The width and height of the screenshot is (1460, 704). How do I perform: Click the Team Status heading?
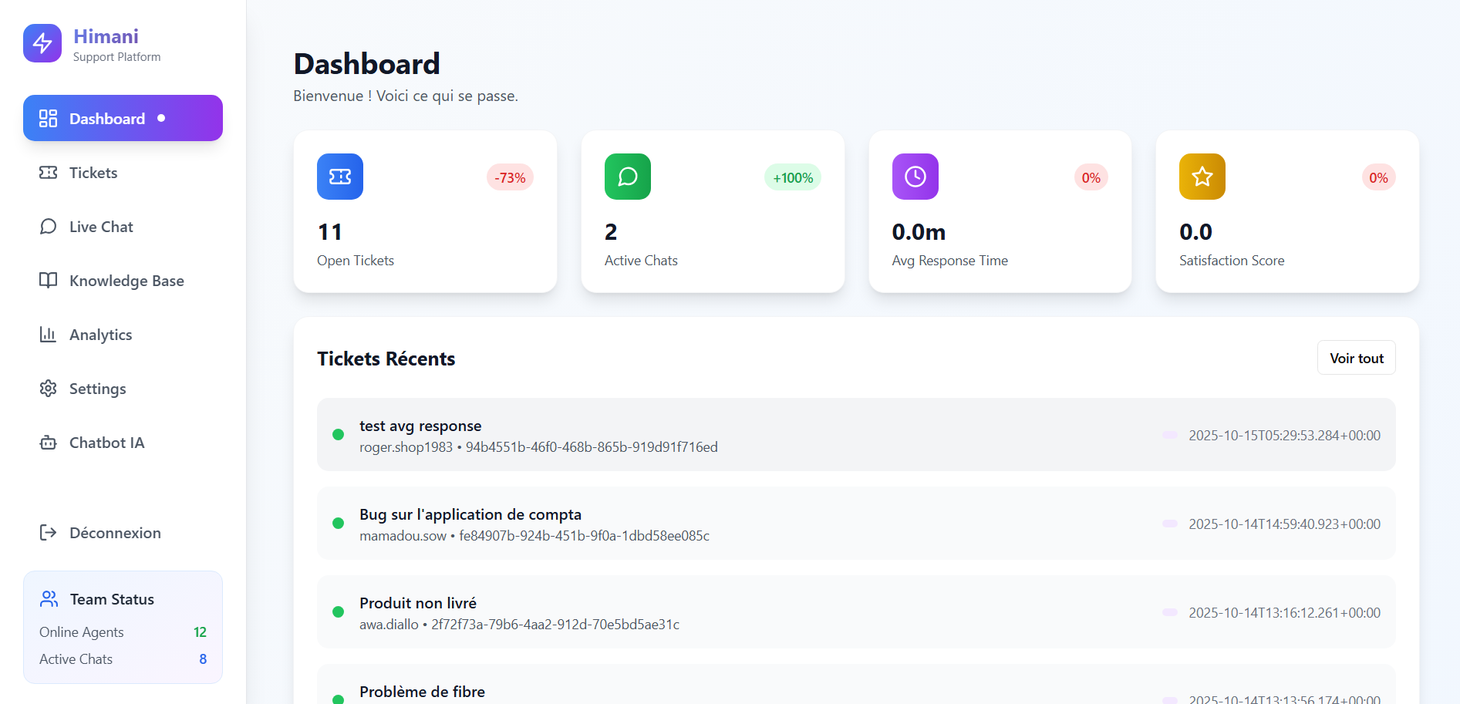click(112, 599)
